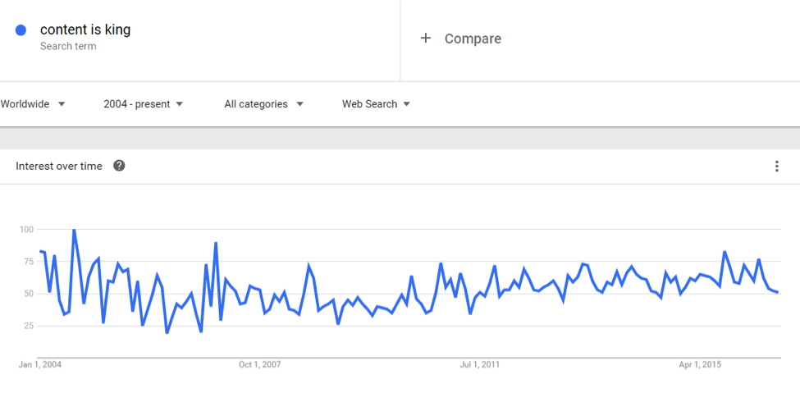Select the Apr 1, 2015 axis label
800x393 pixels.
[700, 365]
